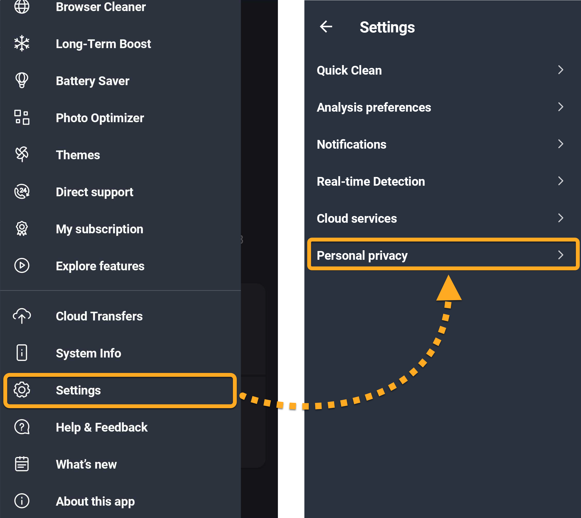Click What's new label
This screenshot has width=581, height=518.
[86, 464]
